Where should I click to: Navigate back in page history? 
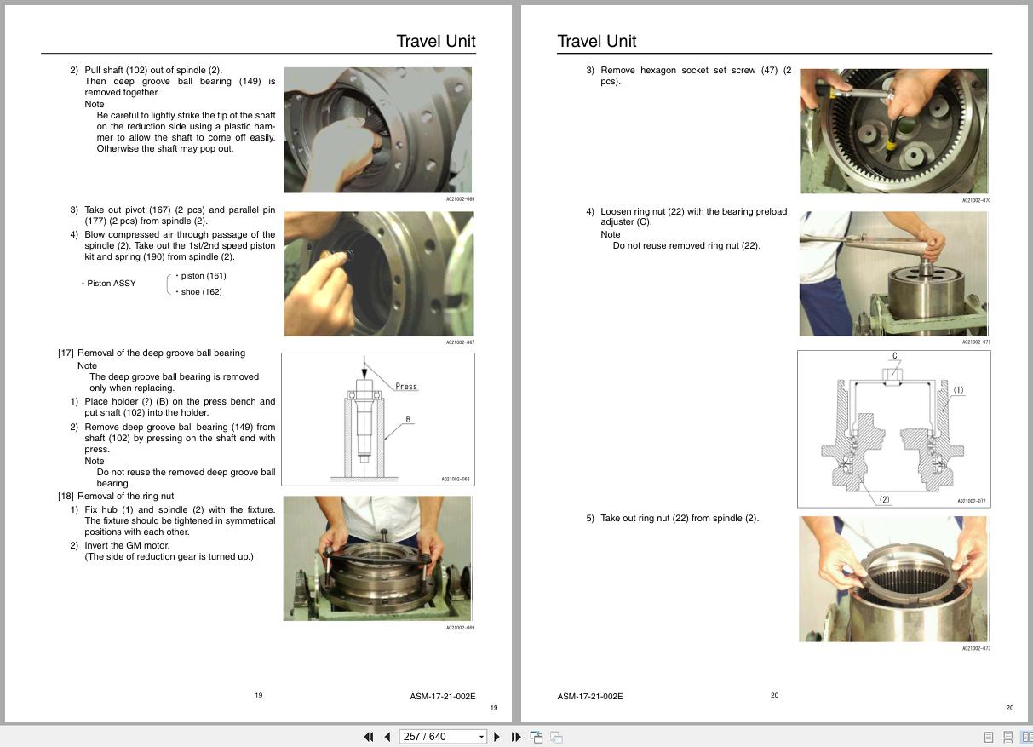tap(537, 736)
